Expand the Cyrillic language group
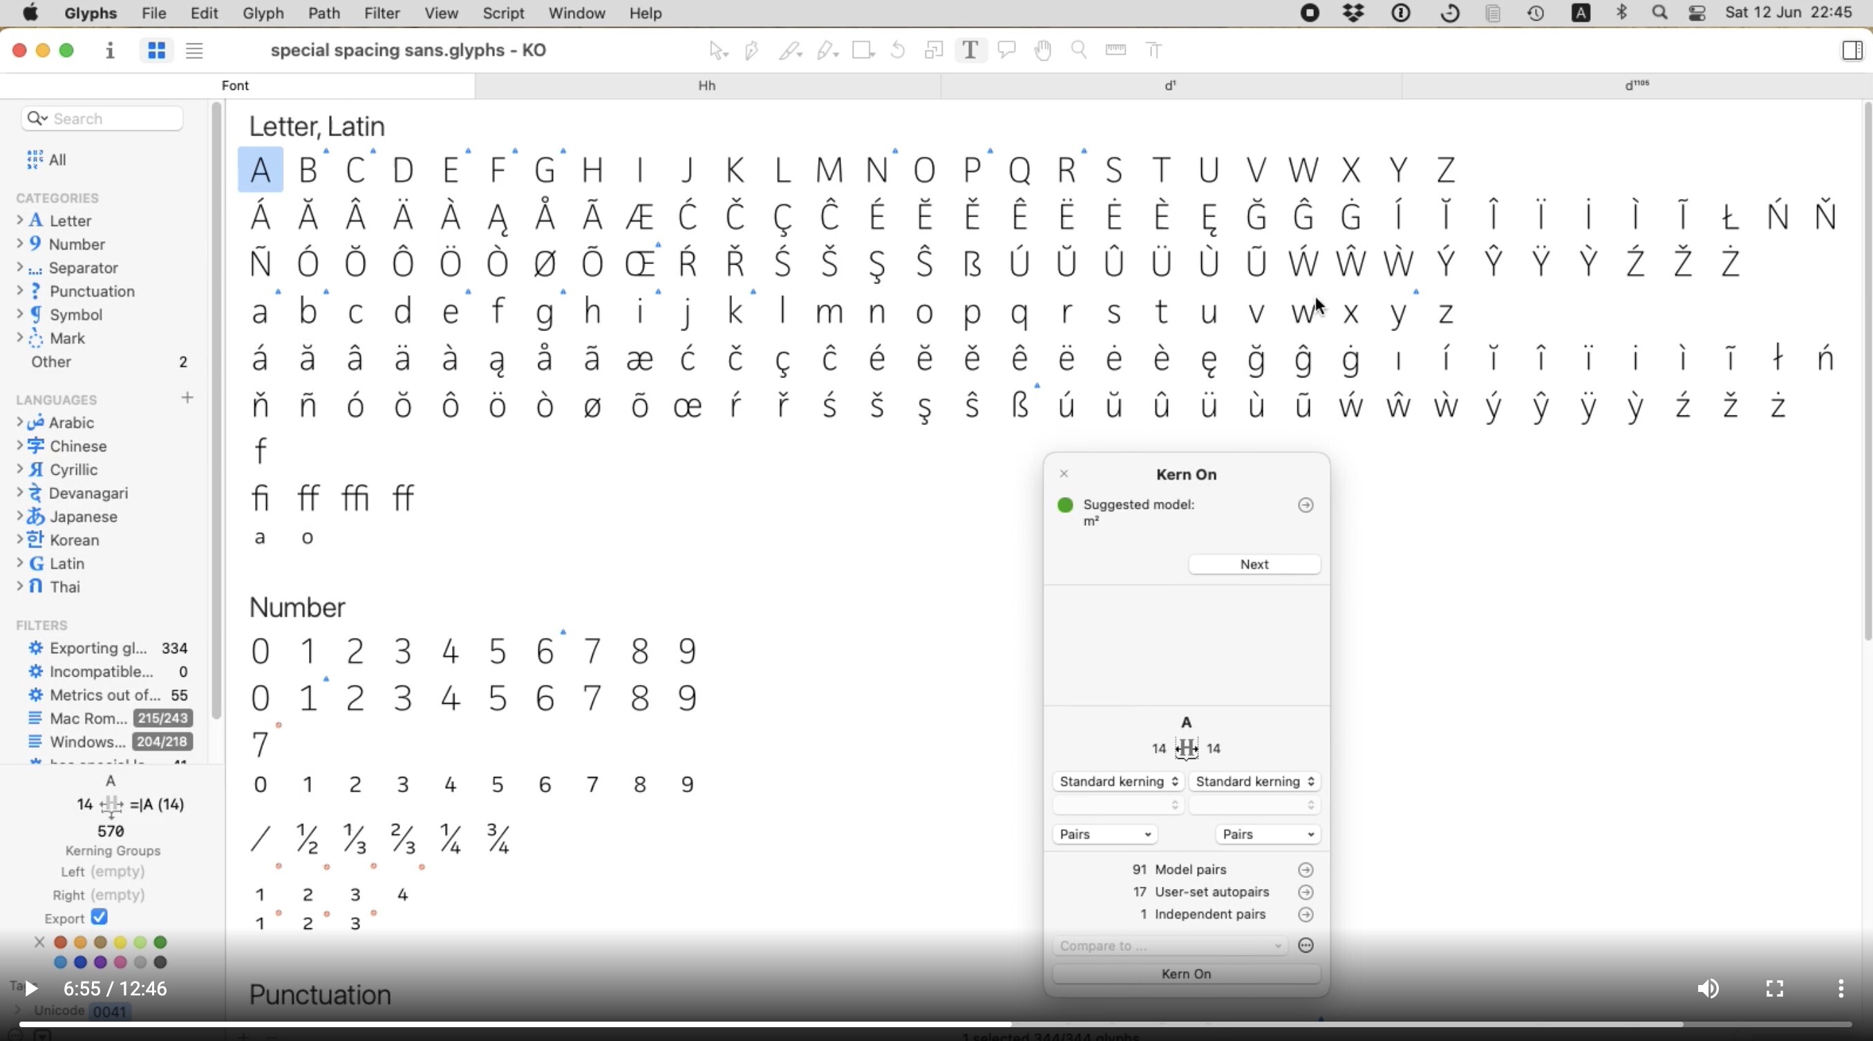 coord(19,469)
